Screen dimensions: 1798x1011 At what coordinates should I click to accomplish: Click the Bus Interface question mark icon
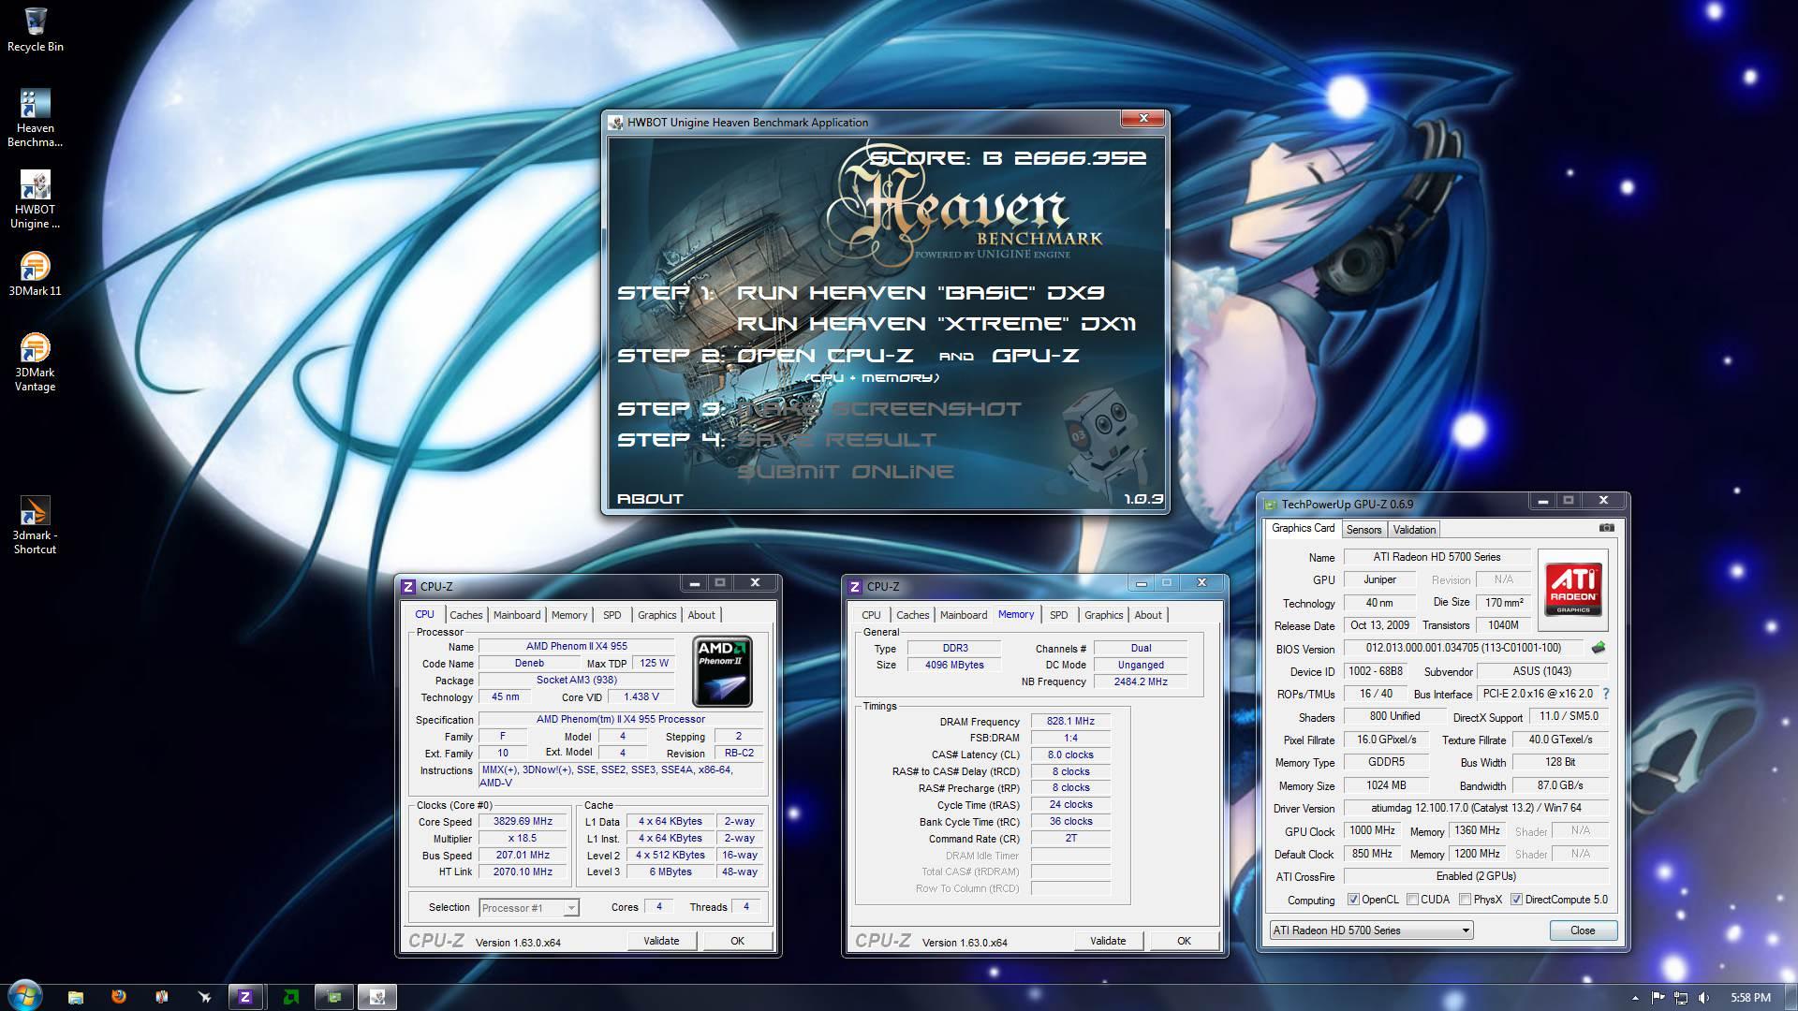(1606, 694)
